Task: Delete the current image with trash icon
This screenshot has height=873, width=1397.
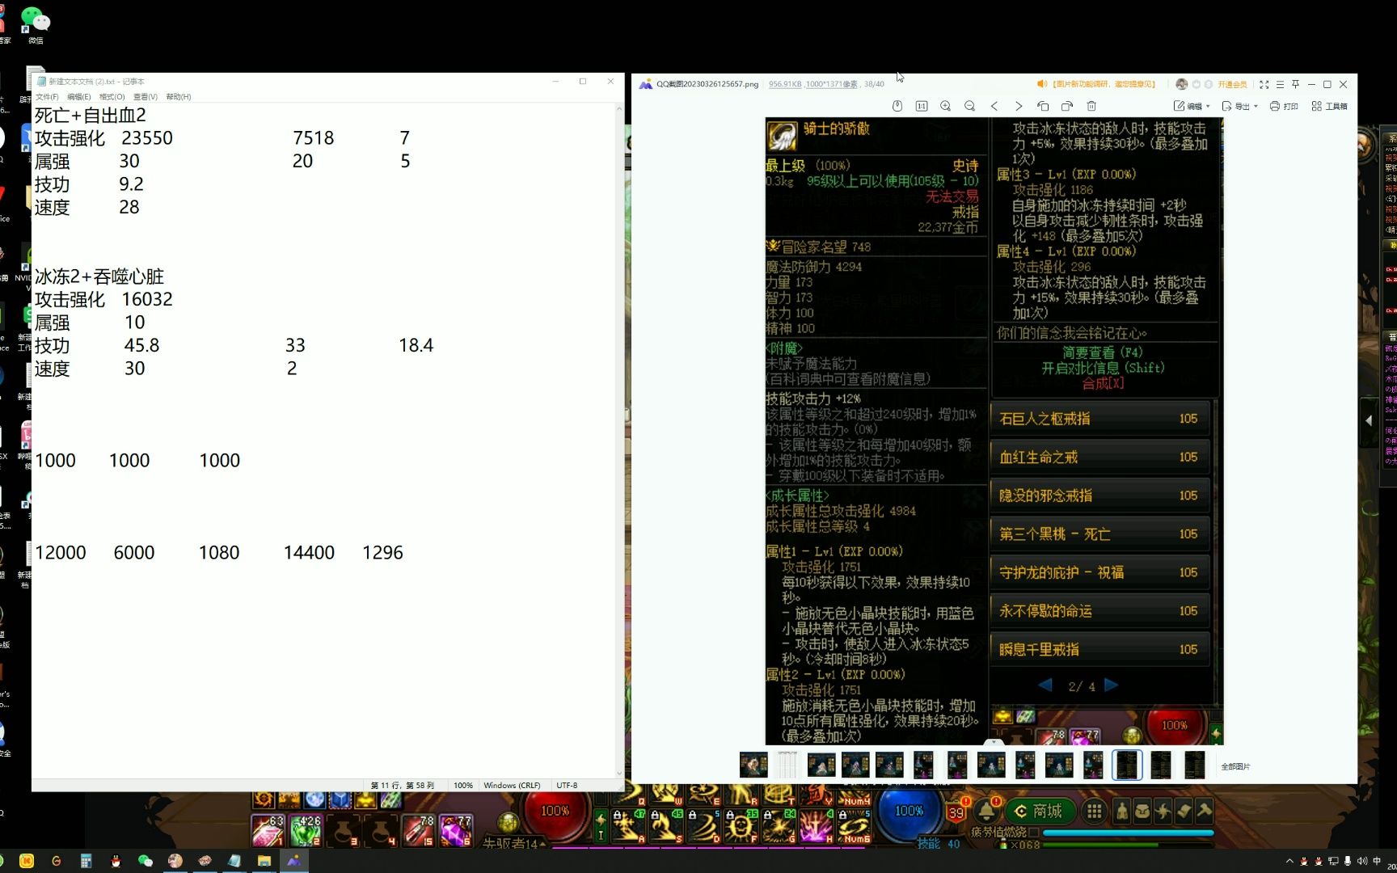Action: (x=1091, y=106)
